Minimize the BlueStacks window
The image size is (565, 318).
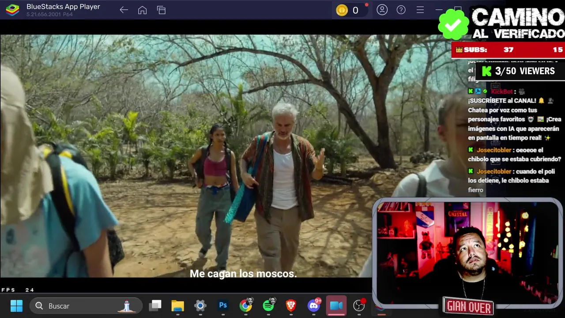point(439,10)
